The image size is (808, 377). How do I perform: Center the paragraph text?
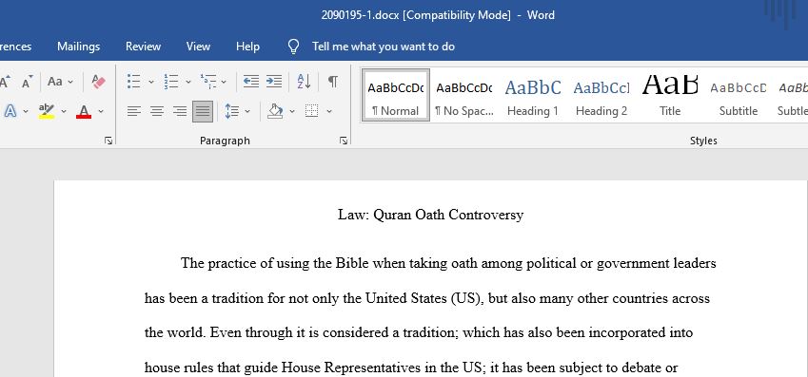pyautogui.click(x=157, y=111)
